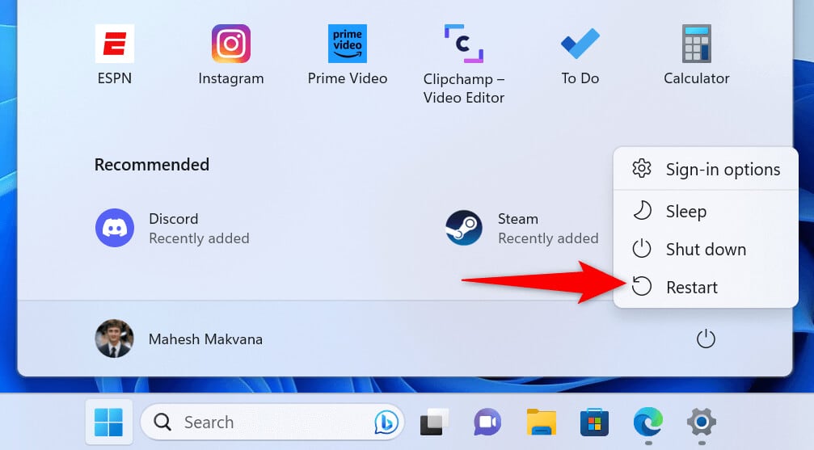Image resolution: width=814 pixels, height=450 pixels.
Task: Launch Microsoft Edge from taskbar
Action: click(x=647, y=422)
